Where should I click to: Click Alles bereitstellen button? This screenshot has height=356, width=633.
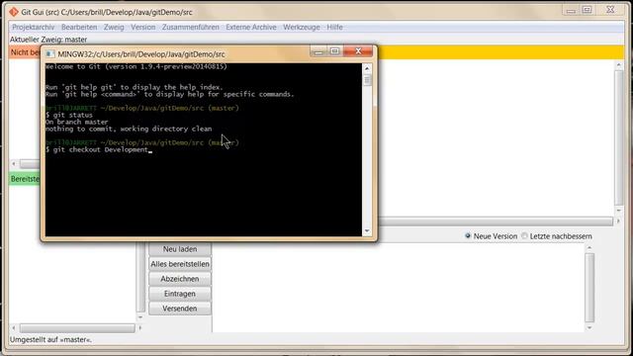tap(180, 264)
